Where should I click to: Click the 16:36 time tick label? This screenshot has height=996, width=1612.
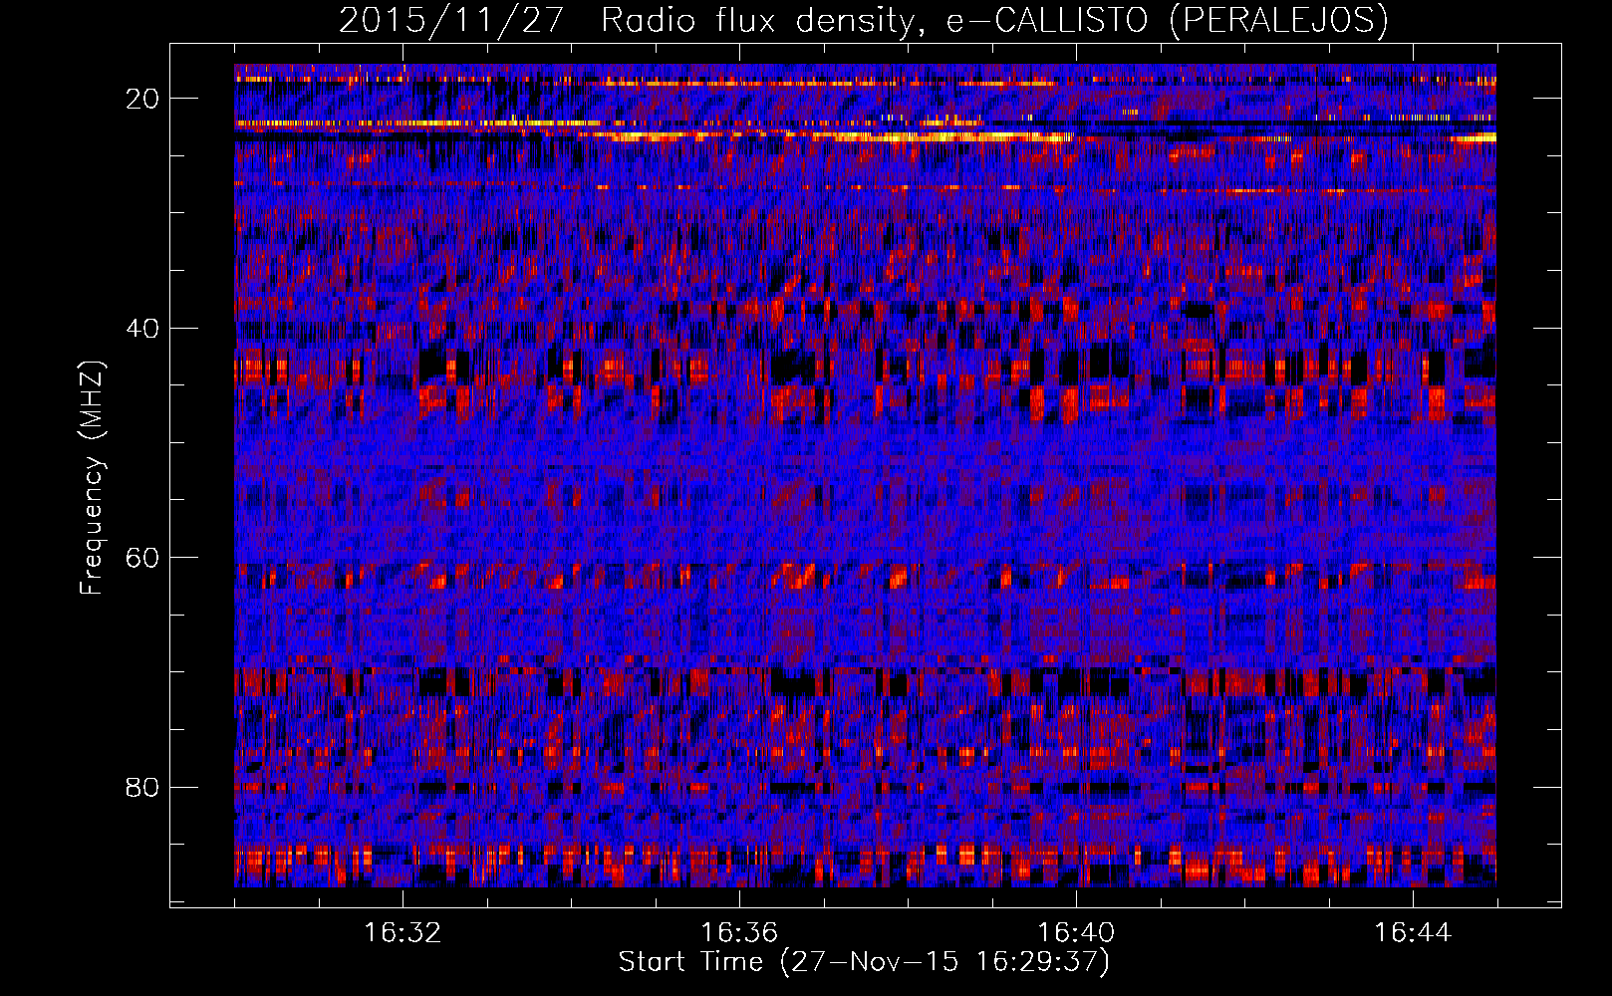point(739,933)
